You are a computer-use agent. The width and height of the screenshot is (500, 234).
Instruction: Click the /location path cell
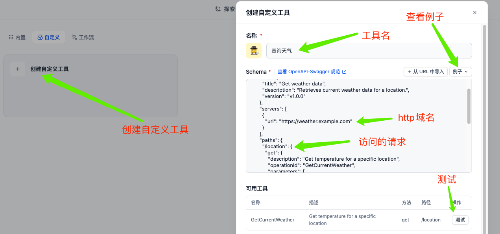click(431, 220)
